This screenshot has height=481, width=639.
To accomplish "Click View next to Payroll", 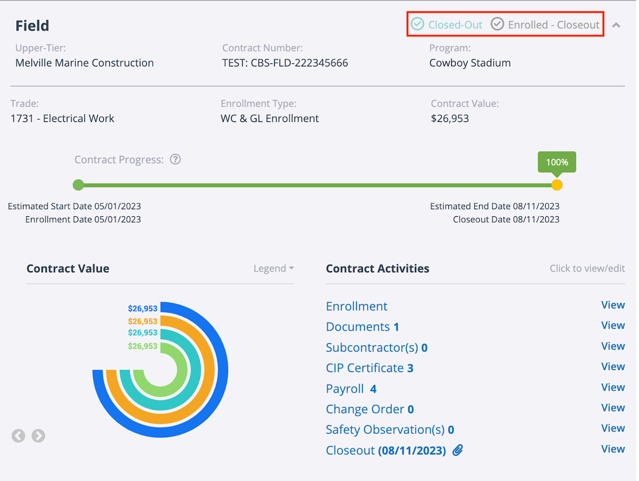I will pyautogui.click(x=613, y=387).
